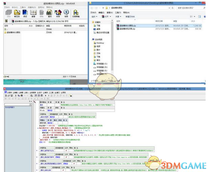Viewport: 210px width, 172px height.
Task: Click Explorer Up directory arrow
Action: (103, 8)
